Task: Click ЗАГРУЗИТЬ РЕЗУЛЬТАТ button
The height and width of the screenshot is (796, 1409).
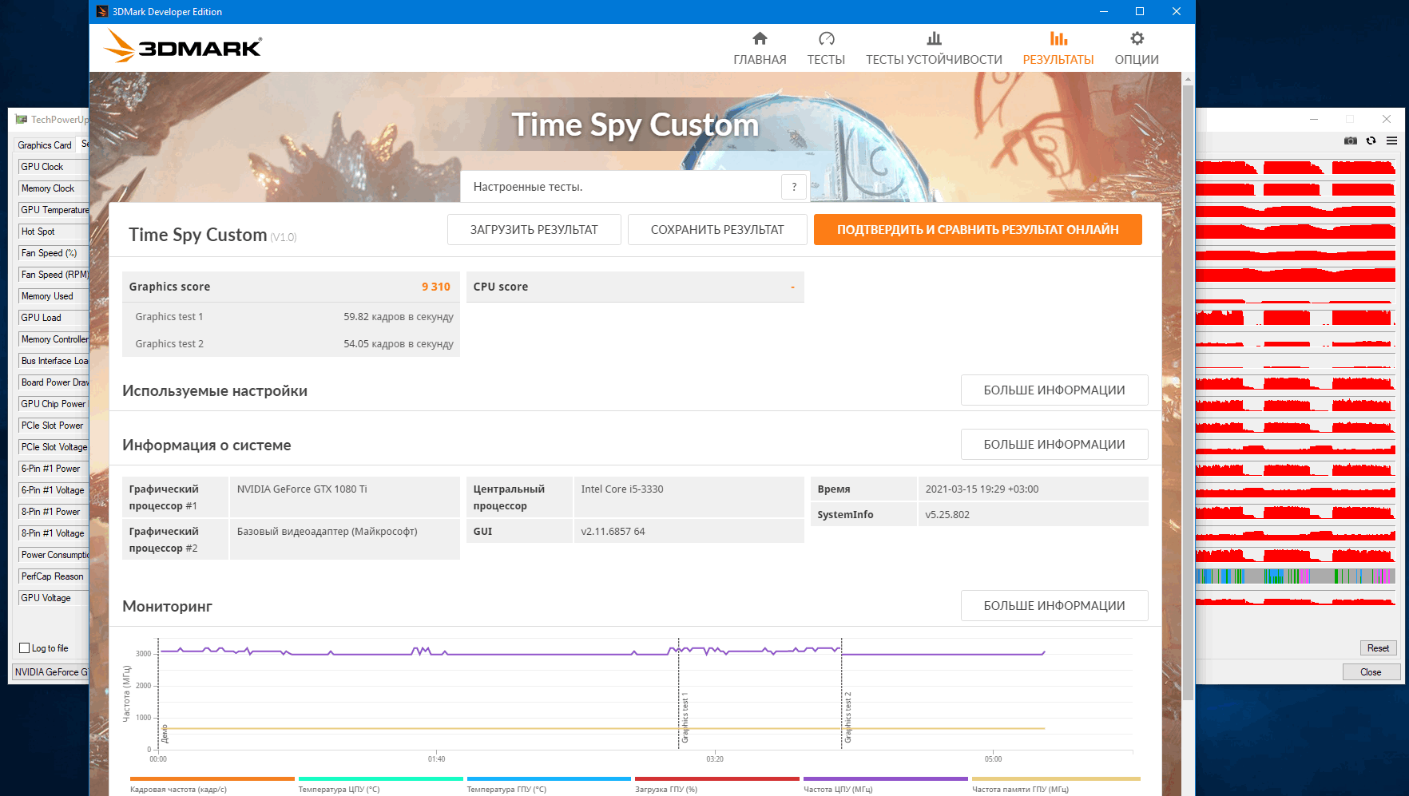Action: 534,230
